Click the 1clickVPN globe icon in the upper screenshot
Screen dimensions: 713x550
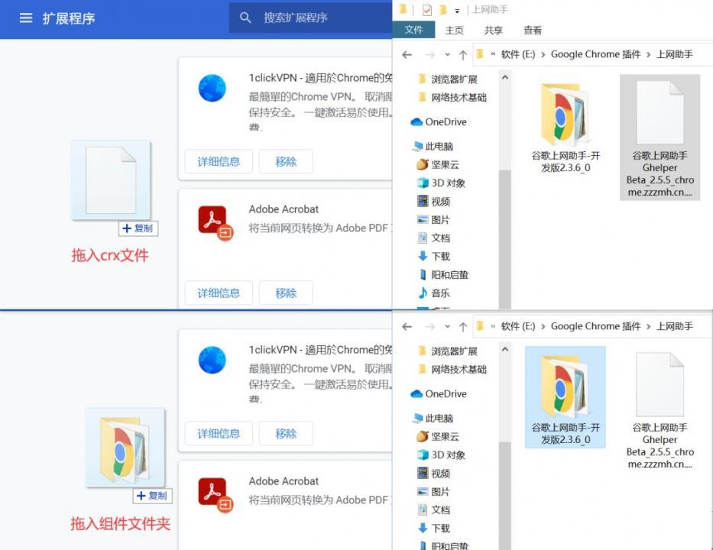point(212,88)
